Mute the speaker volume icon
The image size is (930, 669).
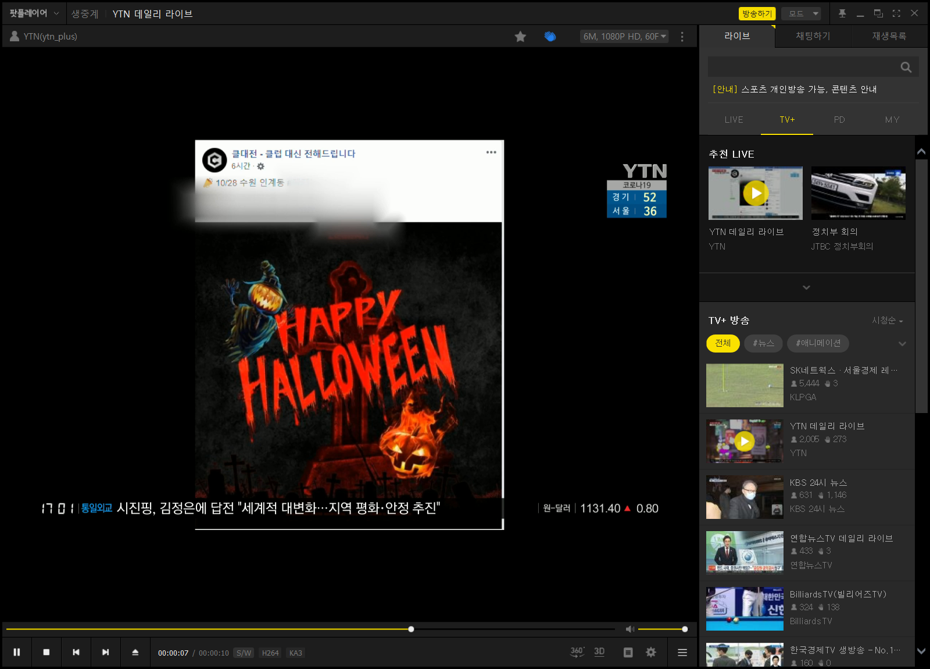[630, 629]
